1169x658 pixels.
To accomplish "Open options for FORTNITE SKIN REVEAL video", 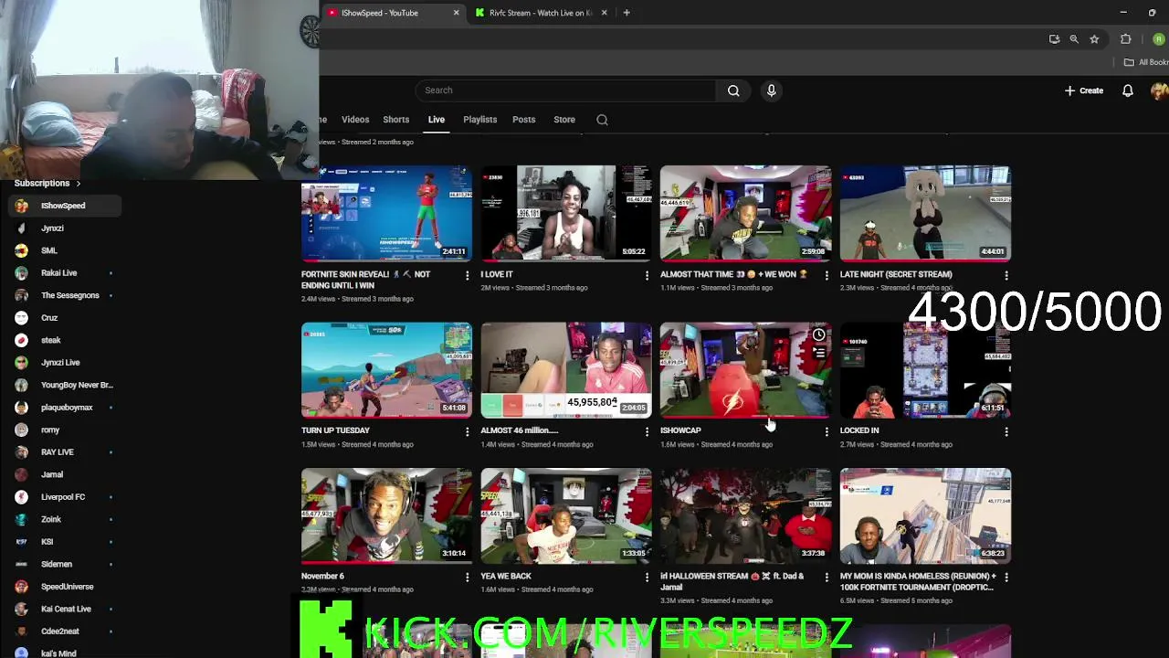I will (x=467, y=275).
